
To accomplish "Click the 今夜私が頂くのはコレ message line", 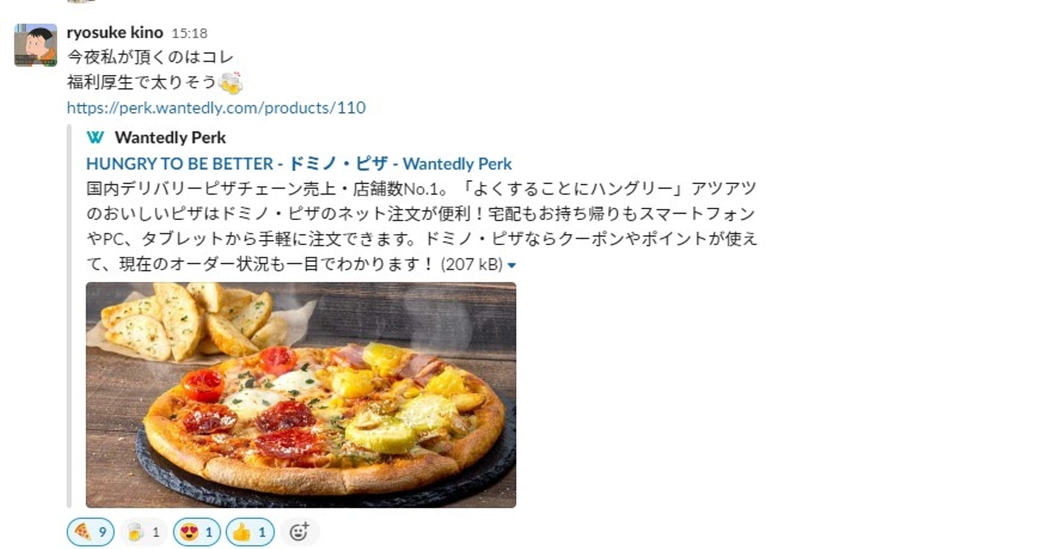I will click(x=150, y=57).
